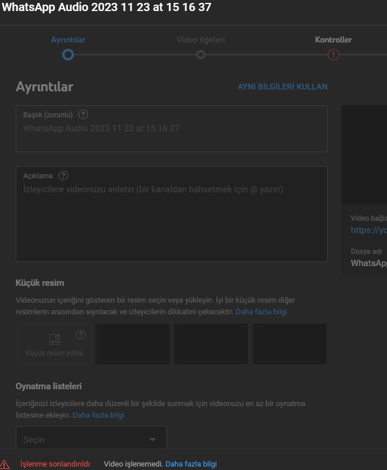This screenshot has width=387, height=470.
Task: Click AYNI BİLGİLERİ KULLAN button
Action: point(282,87)
